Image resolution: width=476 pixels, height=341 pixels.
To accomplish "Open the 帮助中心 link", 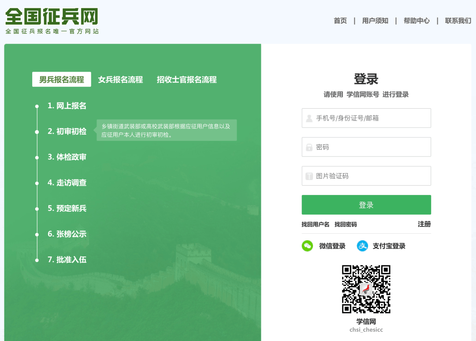I will coord(416,20).
